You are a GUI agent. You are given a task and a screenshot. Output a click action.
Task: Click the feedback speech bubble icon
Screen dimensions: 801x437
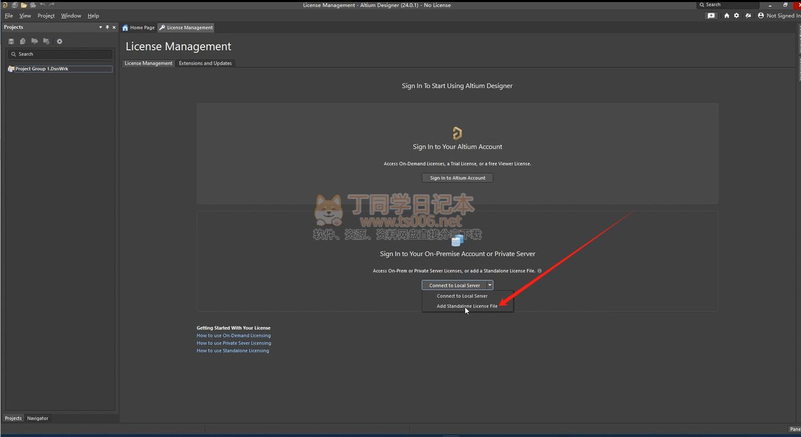click(x=711, y=15)
